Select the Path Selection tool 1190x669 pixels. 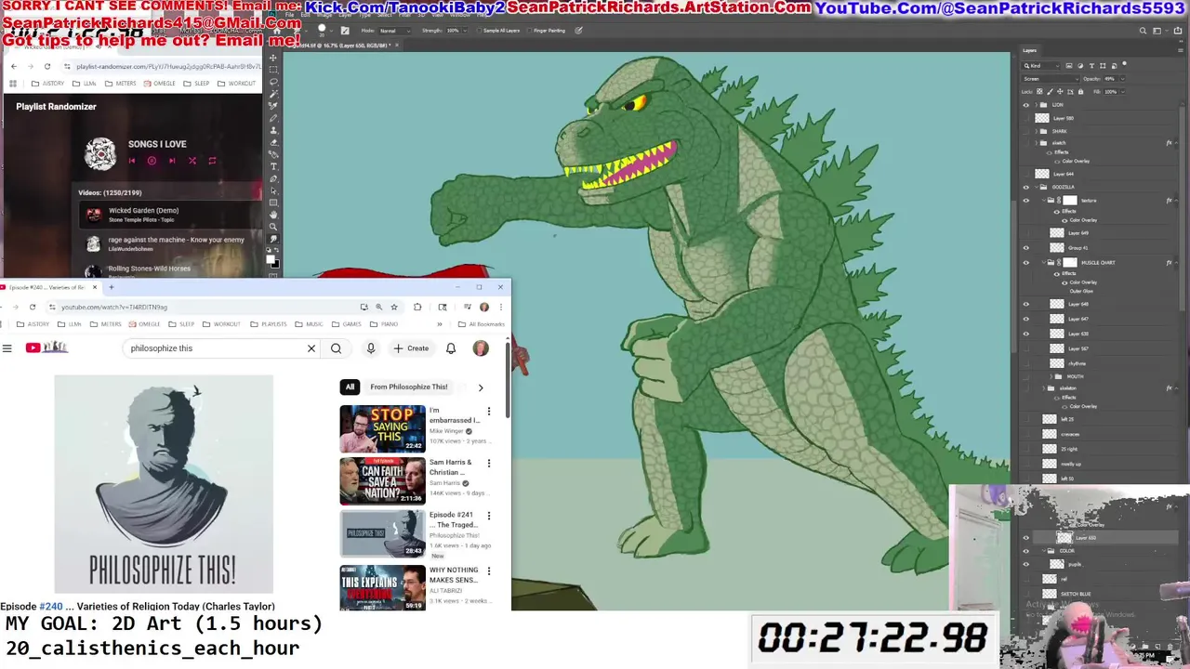pyautogui.click(x=272, y=190)
